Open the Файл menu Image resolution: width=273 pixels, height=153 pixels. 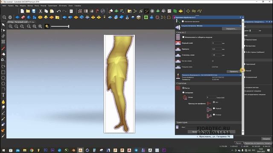(x=4, y=6)
